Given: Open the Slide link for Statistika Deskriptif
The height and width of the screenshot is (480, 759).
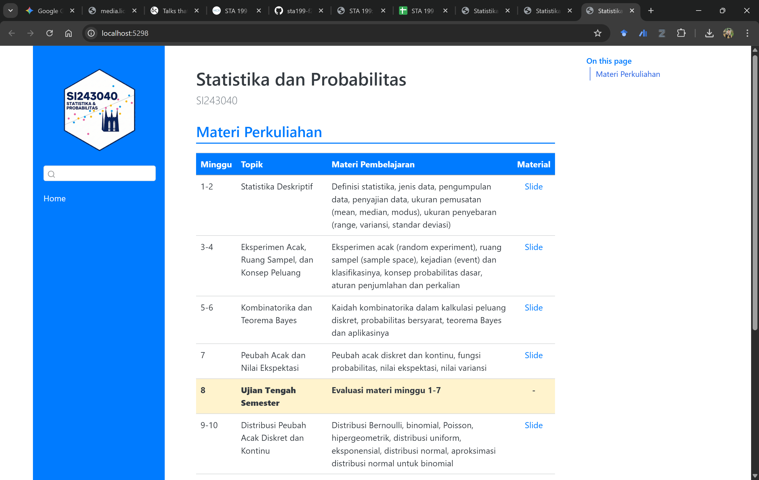Looking at the screenshot, I should [x=533, y=186].
